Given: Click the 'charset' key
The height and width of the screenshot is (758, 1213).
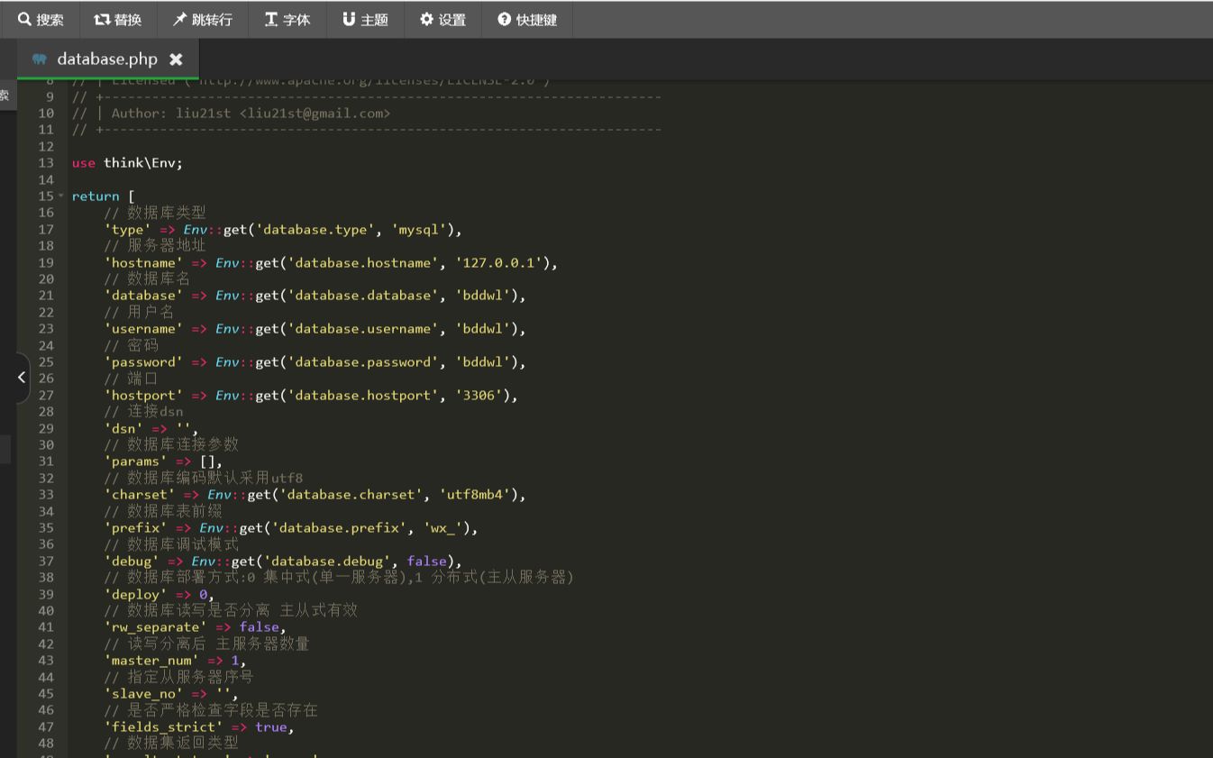Looking at the screenshot, I should 140,495.
